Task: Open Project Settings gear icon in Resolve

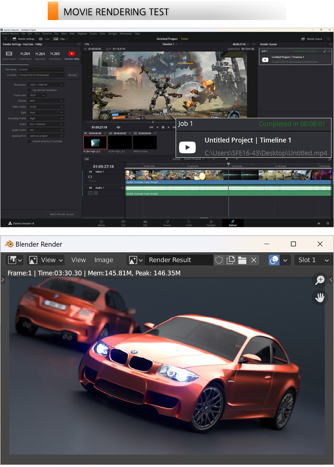Action: click(x=328, y=223)
